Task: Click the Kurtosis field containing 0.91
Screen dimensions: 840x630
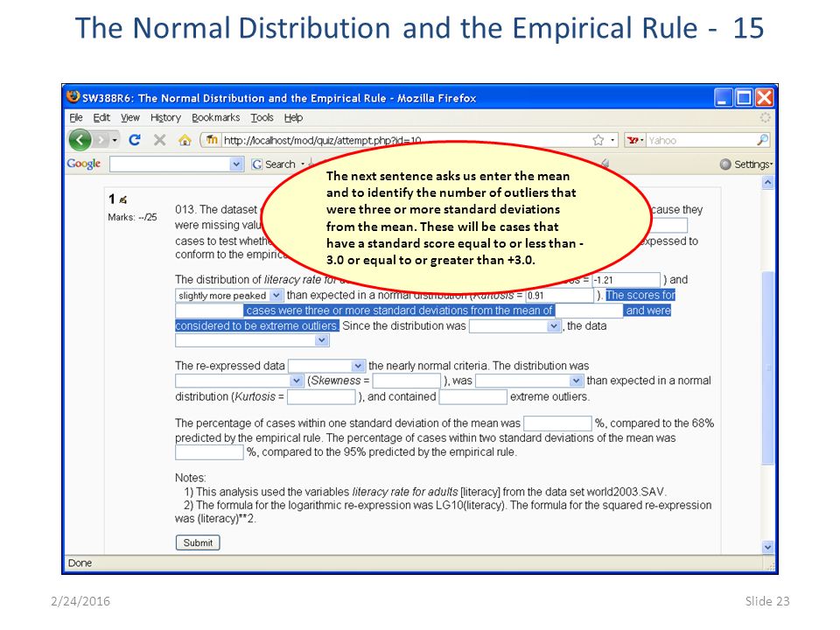Action: (x=559, y=296)
